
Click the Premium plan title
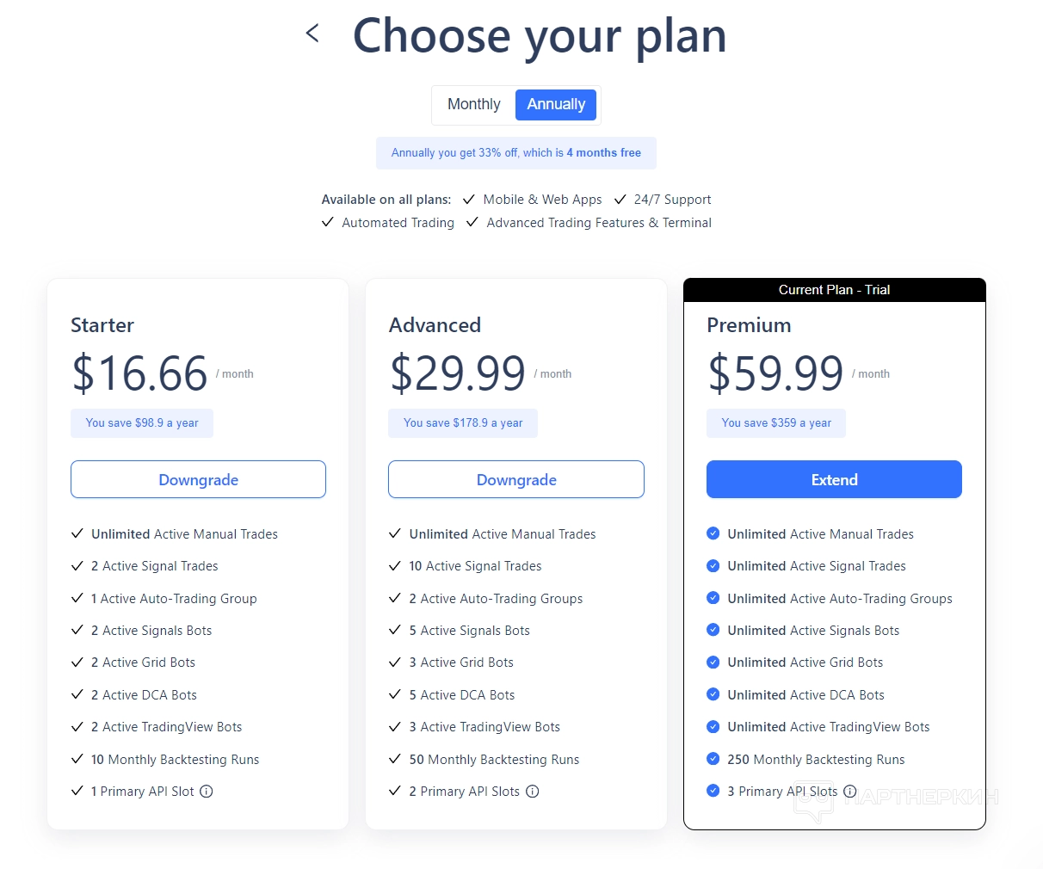click(749, 325)
